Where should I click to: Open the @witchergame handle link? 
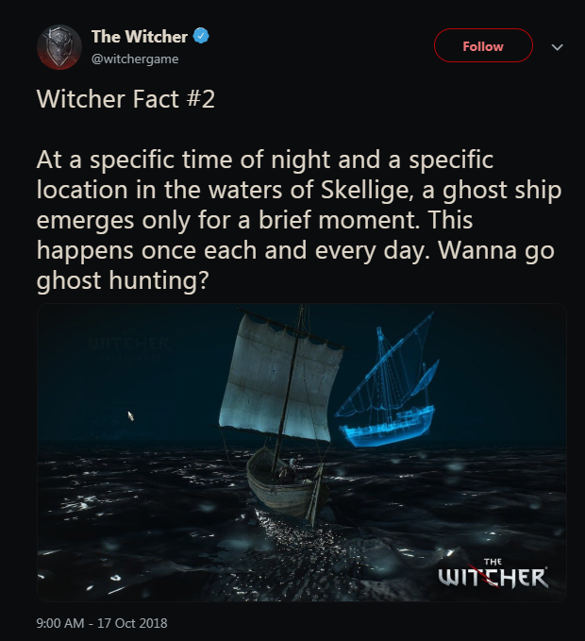point(135,59)
